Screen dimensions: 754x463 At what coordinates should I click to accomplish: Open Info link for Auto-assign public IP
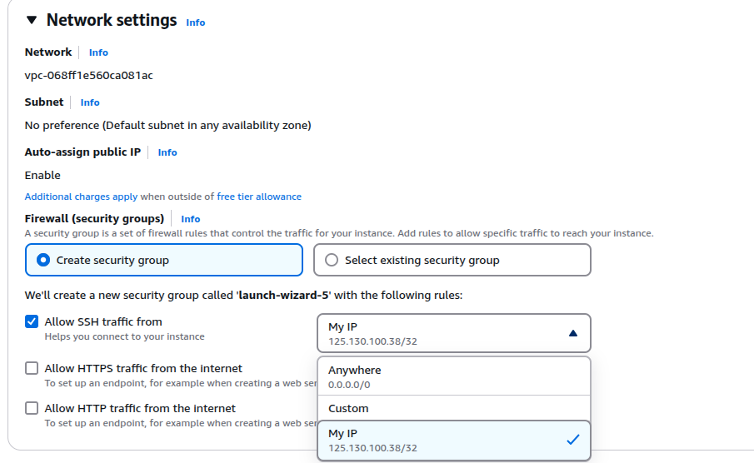point(167,152)
